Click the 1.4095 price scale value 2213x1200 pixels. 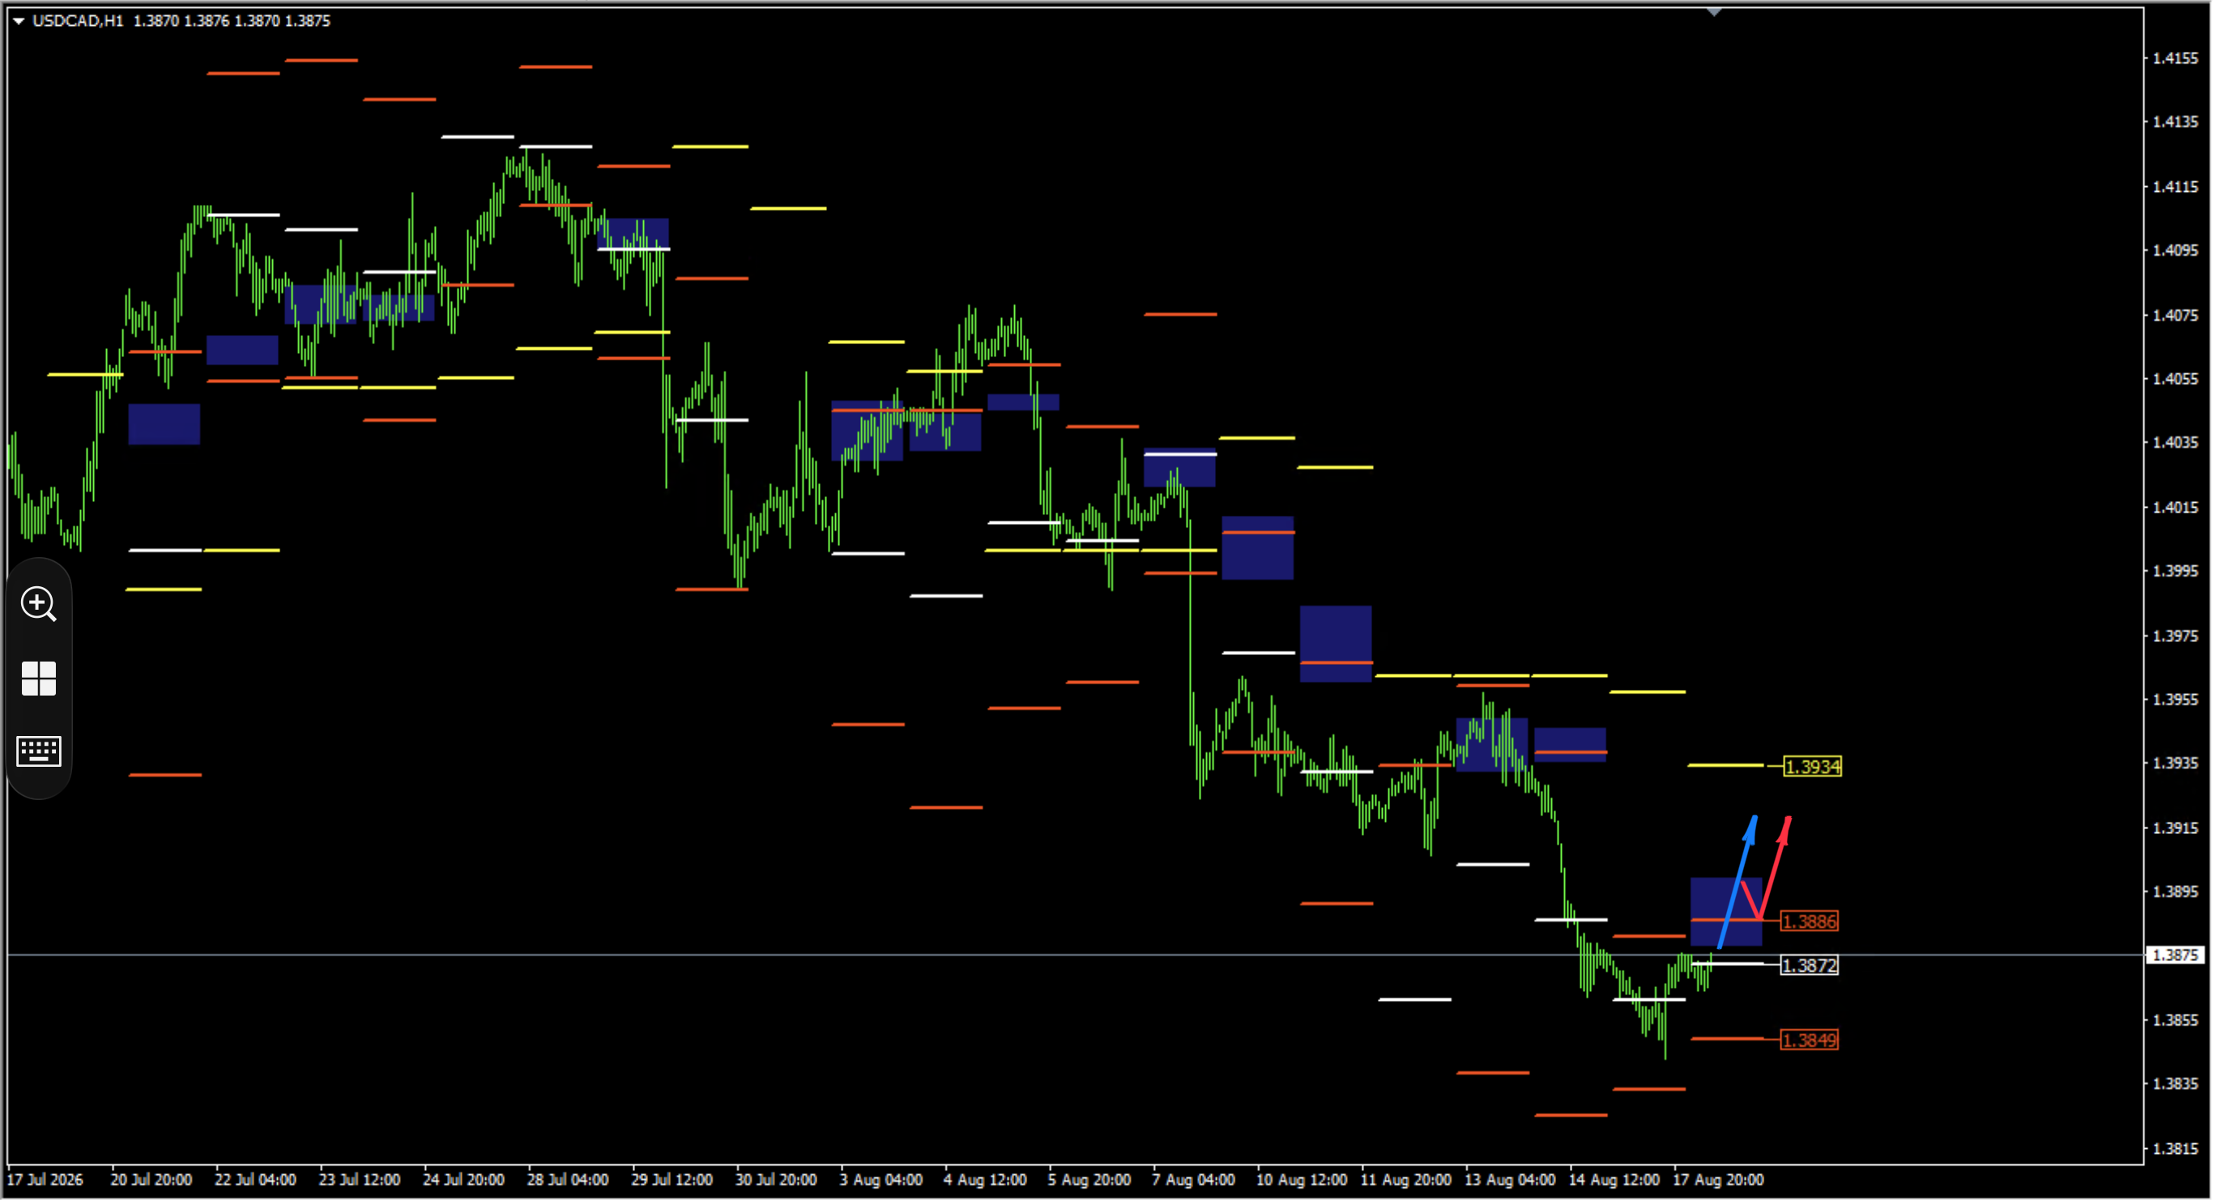click(x=2174, y=251)
